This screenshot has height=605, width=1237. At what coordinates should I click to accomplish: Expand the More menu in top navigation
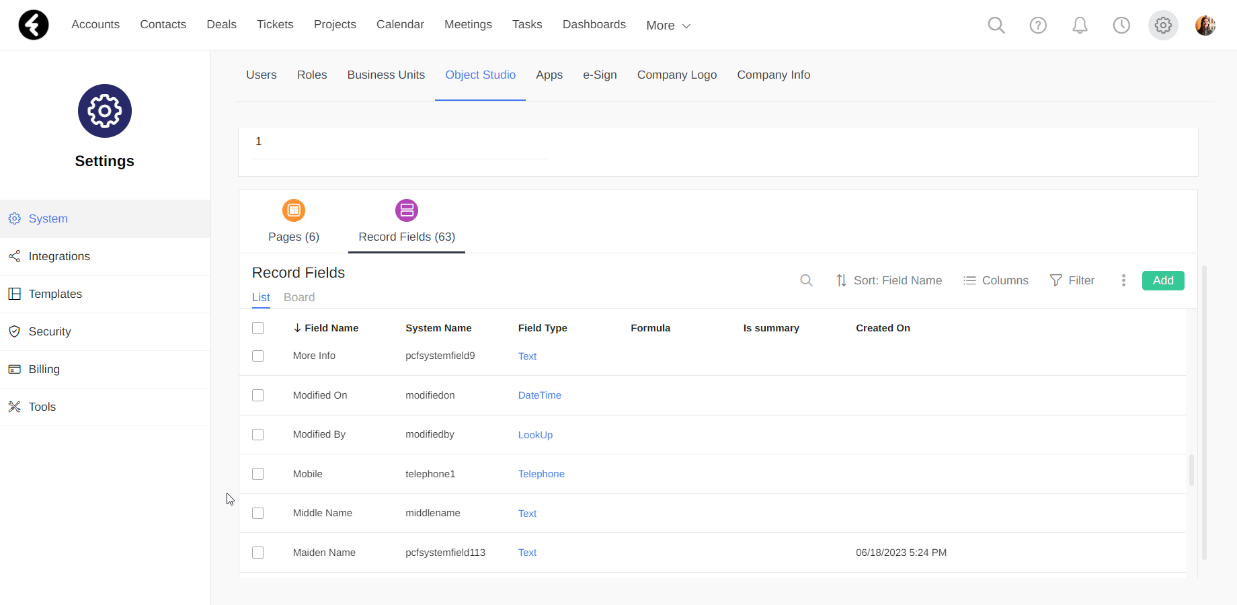coord(668,26)
